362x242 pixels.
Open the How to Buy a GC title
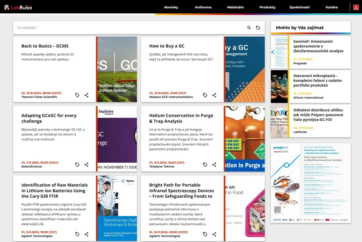click(167, 46)
